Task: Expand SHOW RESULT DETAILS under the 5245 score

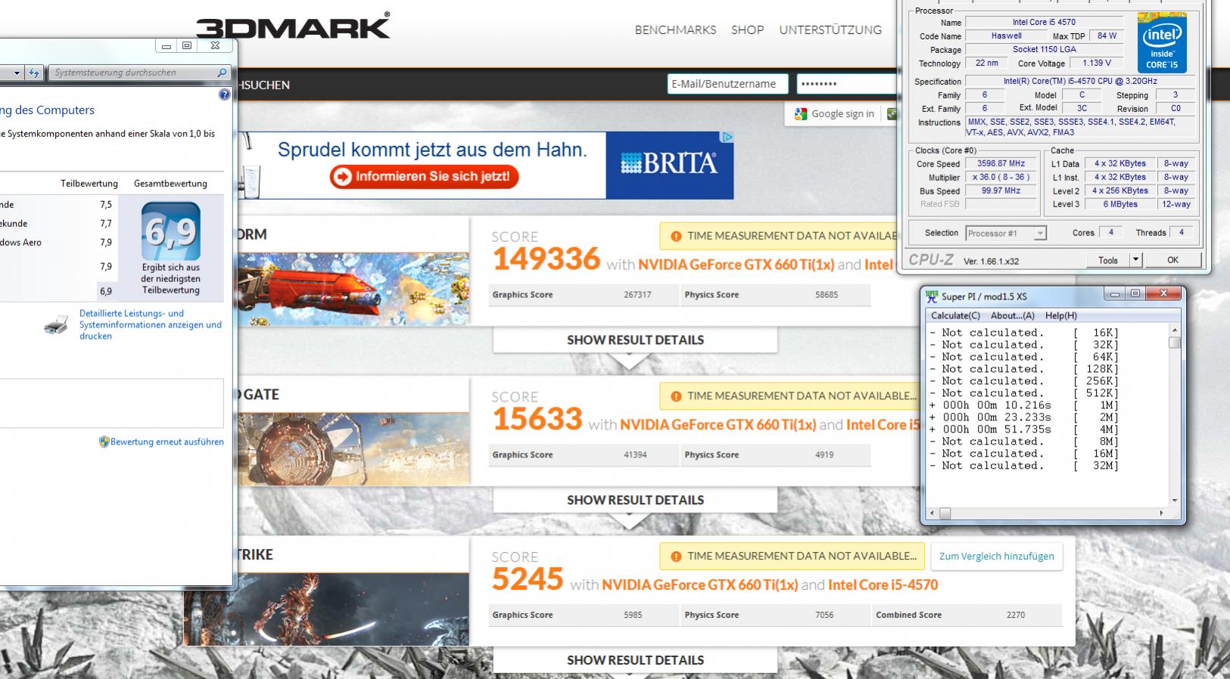Action: [635, 661]
